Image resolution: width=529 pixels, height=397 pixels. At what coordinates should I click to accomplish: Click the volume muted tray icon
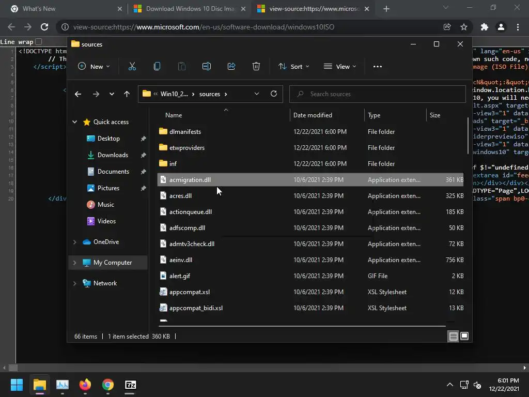click(x=477, y=385)
